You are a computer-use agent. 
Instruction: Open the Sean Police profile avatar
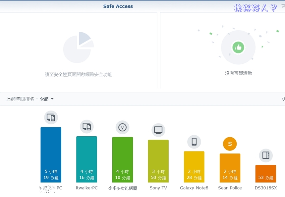[230, 144]
